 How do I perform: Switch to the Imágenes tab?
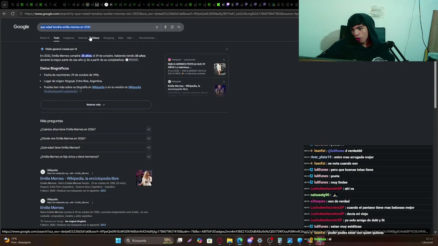coord(69,38)
